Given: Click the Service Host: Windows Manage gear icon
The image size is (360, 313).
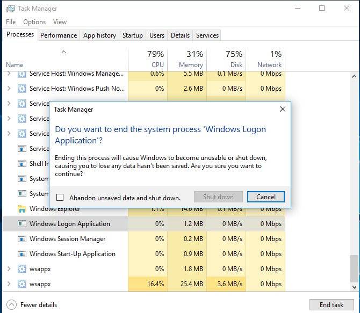Looking at the screenshot, I should point(22,74).
